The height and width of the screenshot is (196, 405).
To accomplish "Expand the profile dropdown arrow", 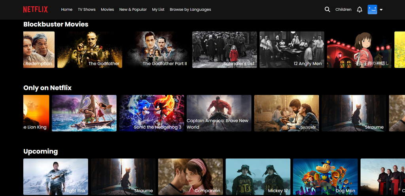I will tap(381, 10).
